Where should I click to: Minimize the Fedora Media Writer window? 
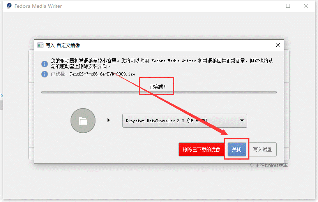pos(270,6)
